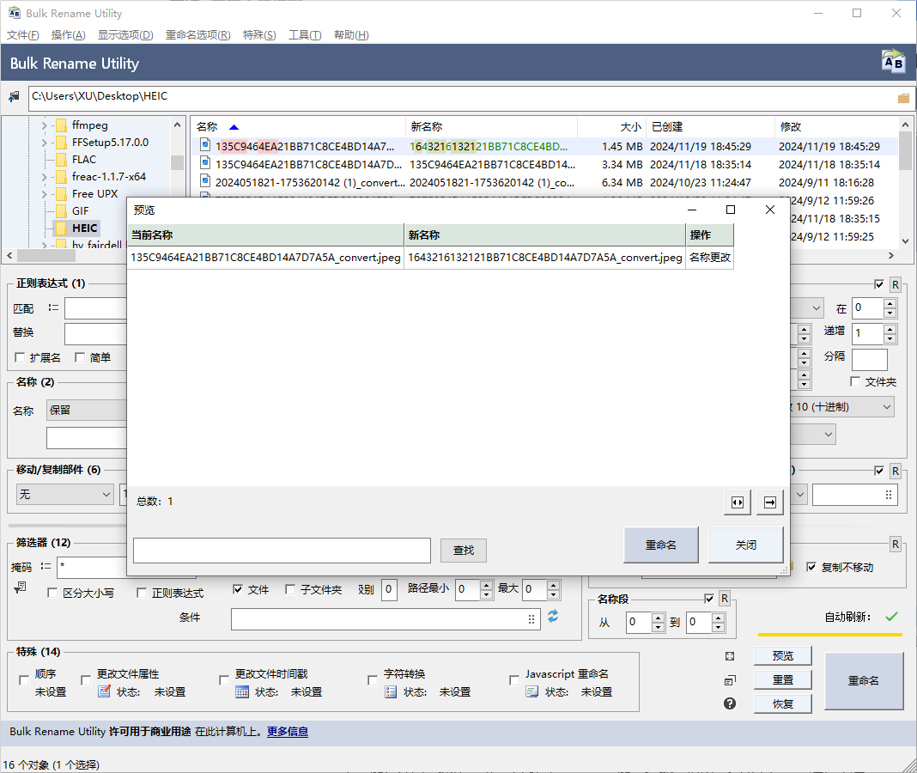
Task: Click the search text field in preview dialog
Action: (282, 551)
